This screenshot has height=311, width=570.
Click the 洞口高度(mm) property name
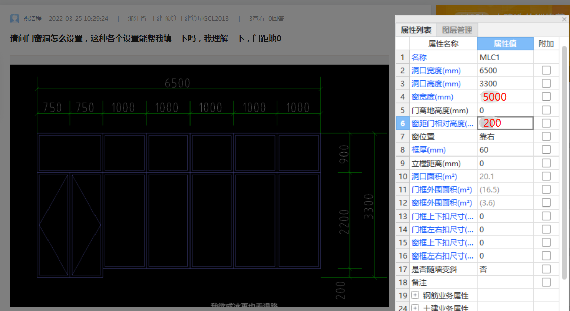point(436,84)
